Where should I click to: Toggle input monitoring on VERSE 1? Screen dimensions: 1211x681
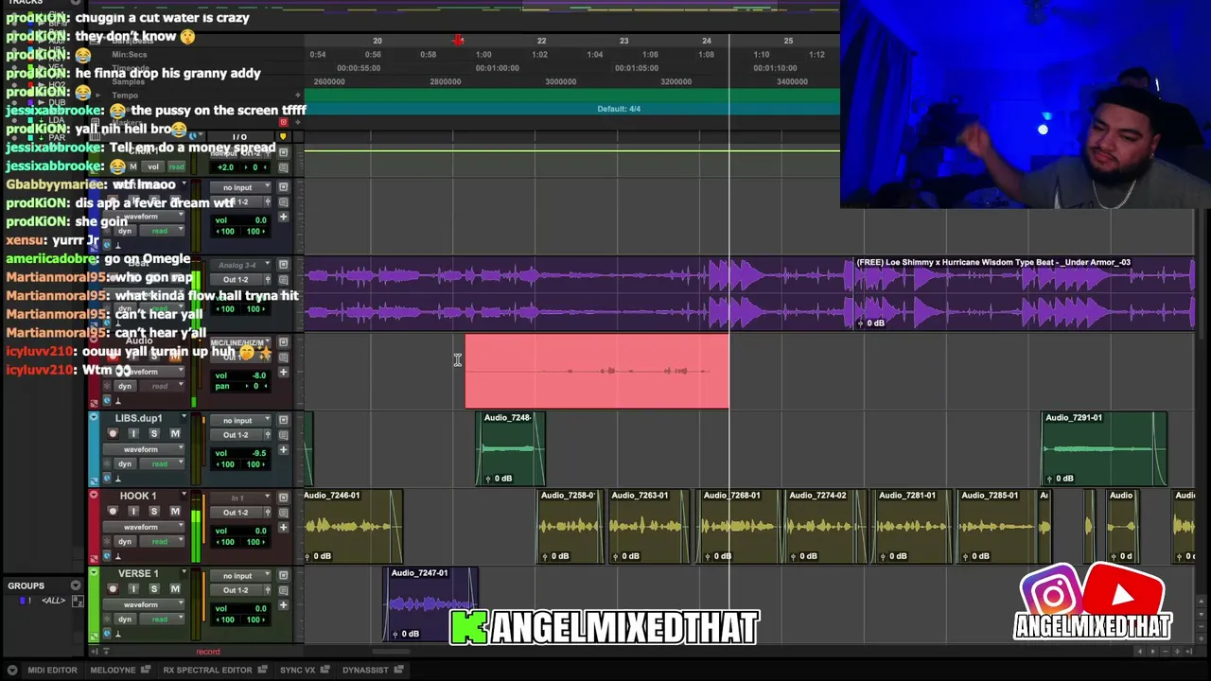tap(133, 588)
